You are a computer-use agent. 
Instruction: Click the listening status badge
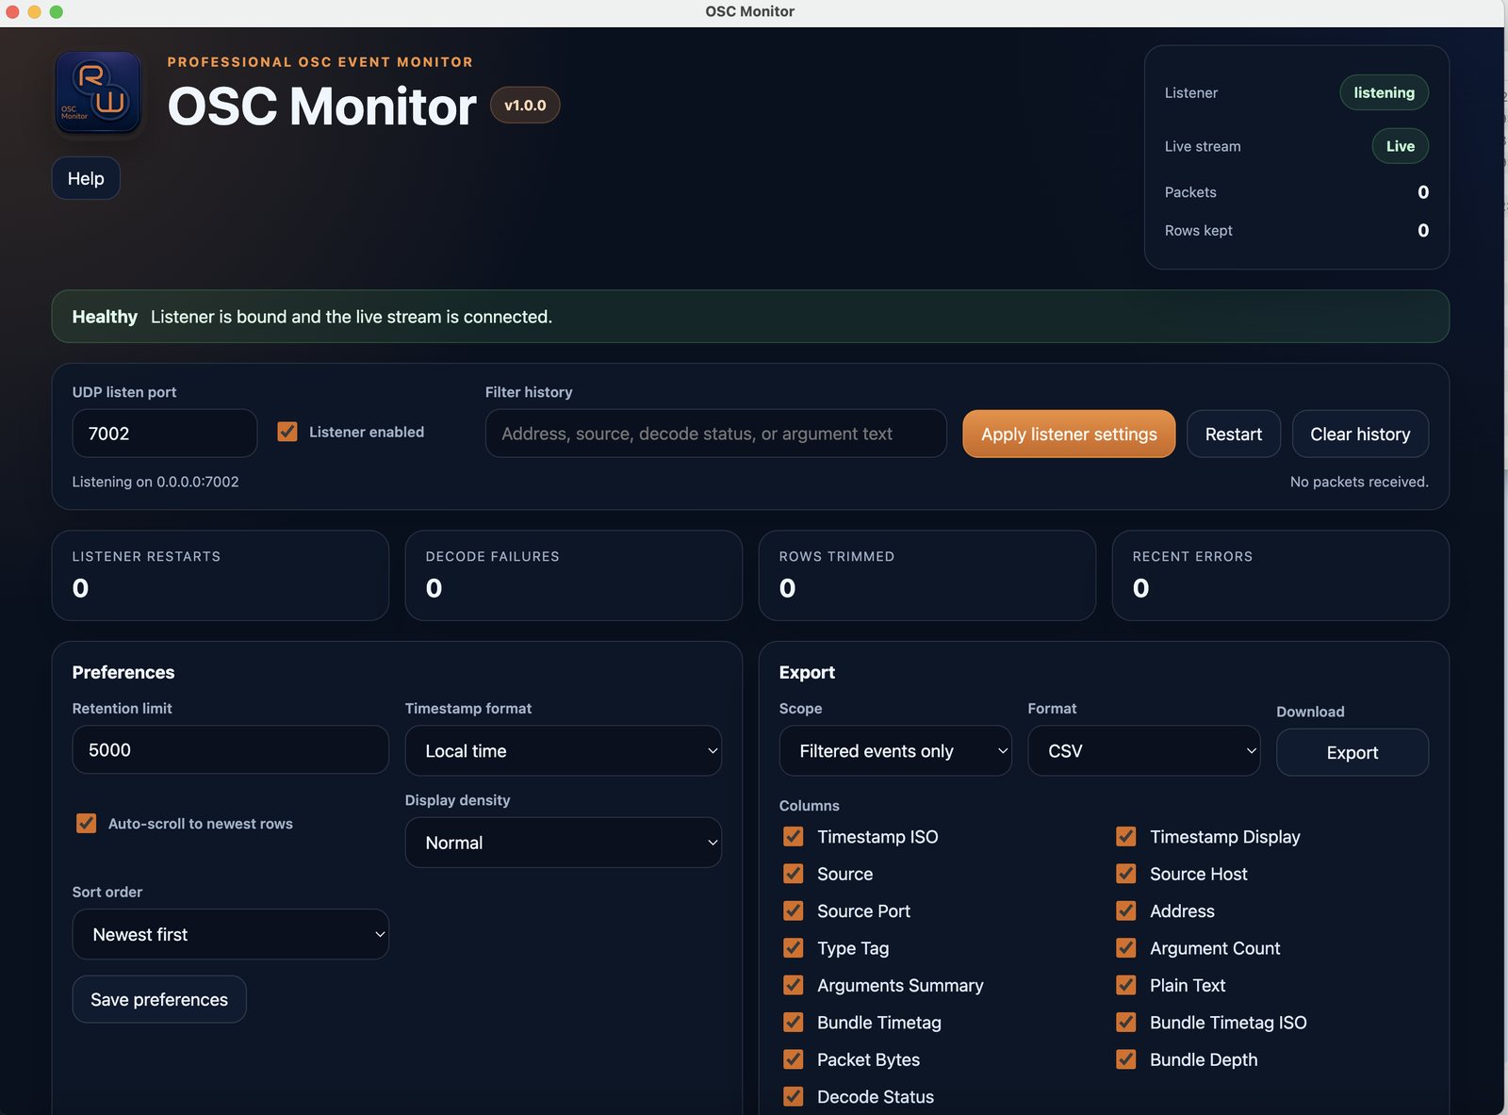(x=1384, y=92)
